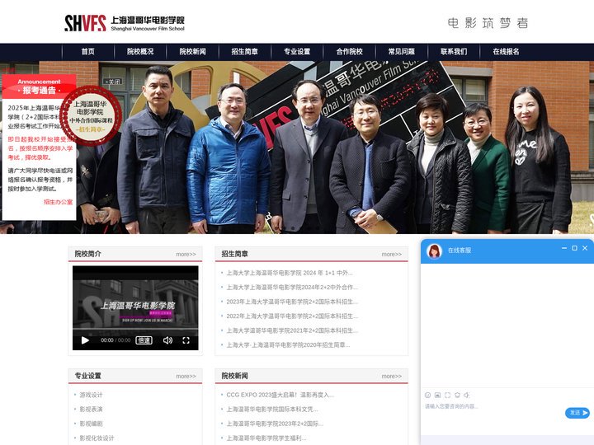
Task: Click the 院校简介 section heading
Action: pyautogui.click(x=88, y=254)
